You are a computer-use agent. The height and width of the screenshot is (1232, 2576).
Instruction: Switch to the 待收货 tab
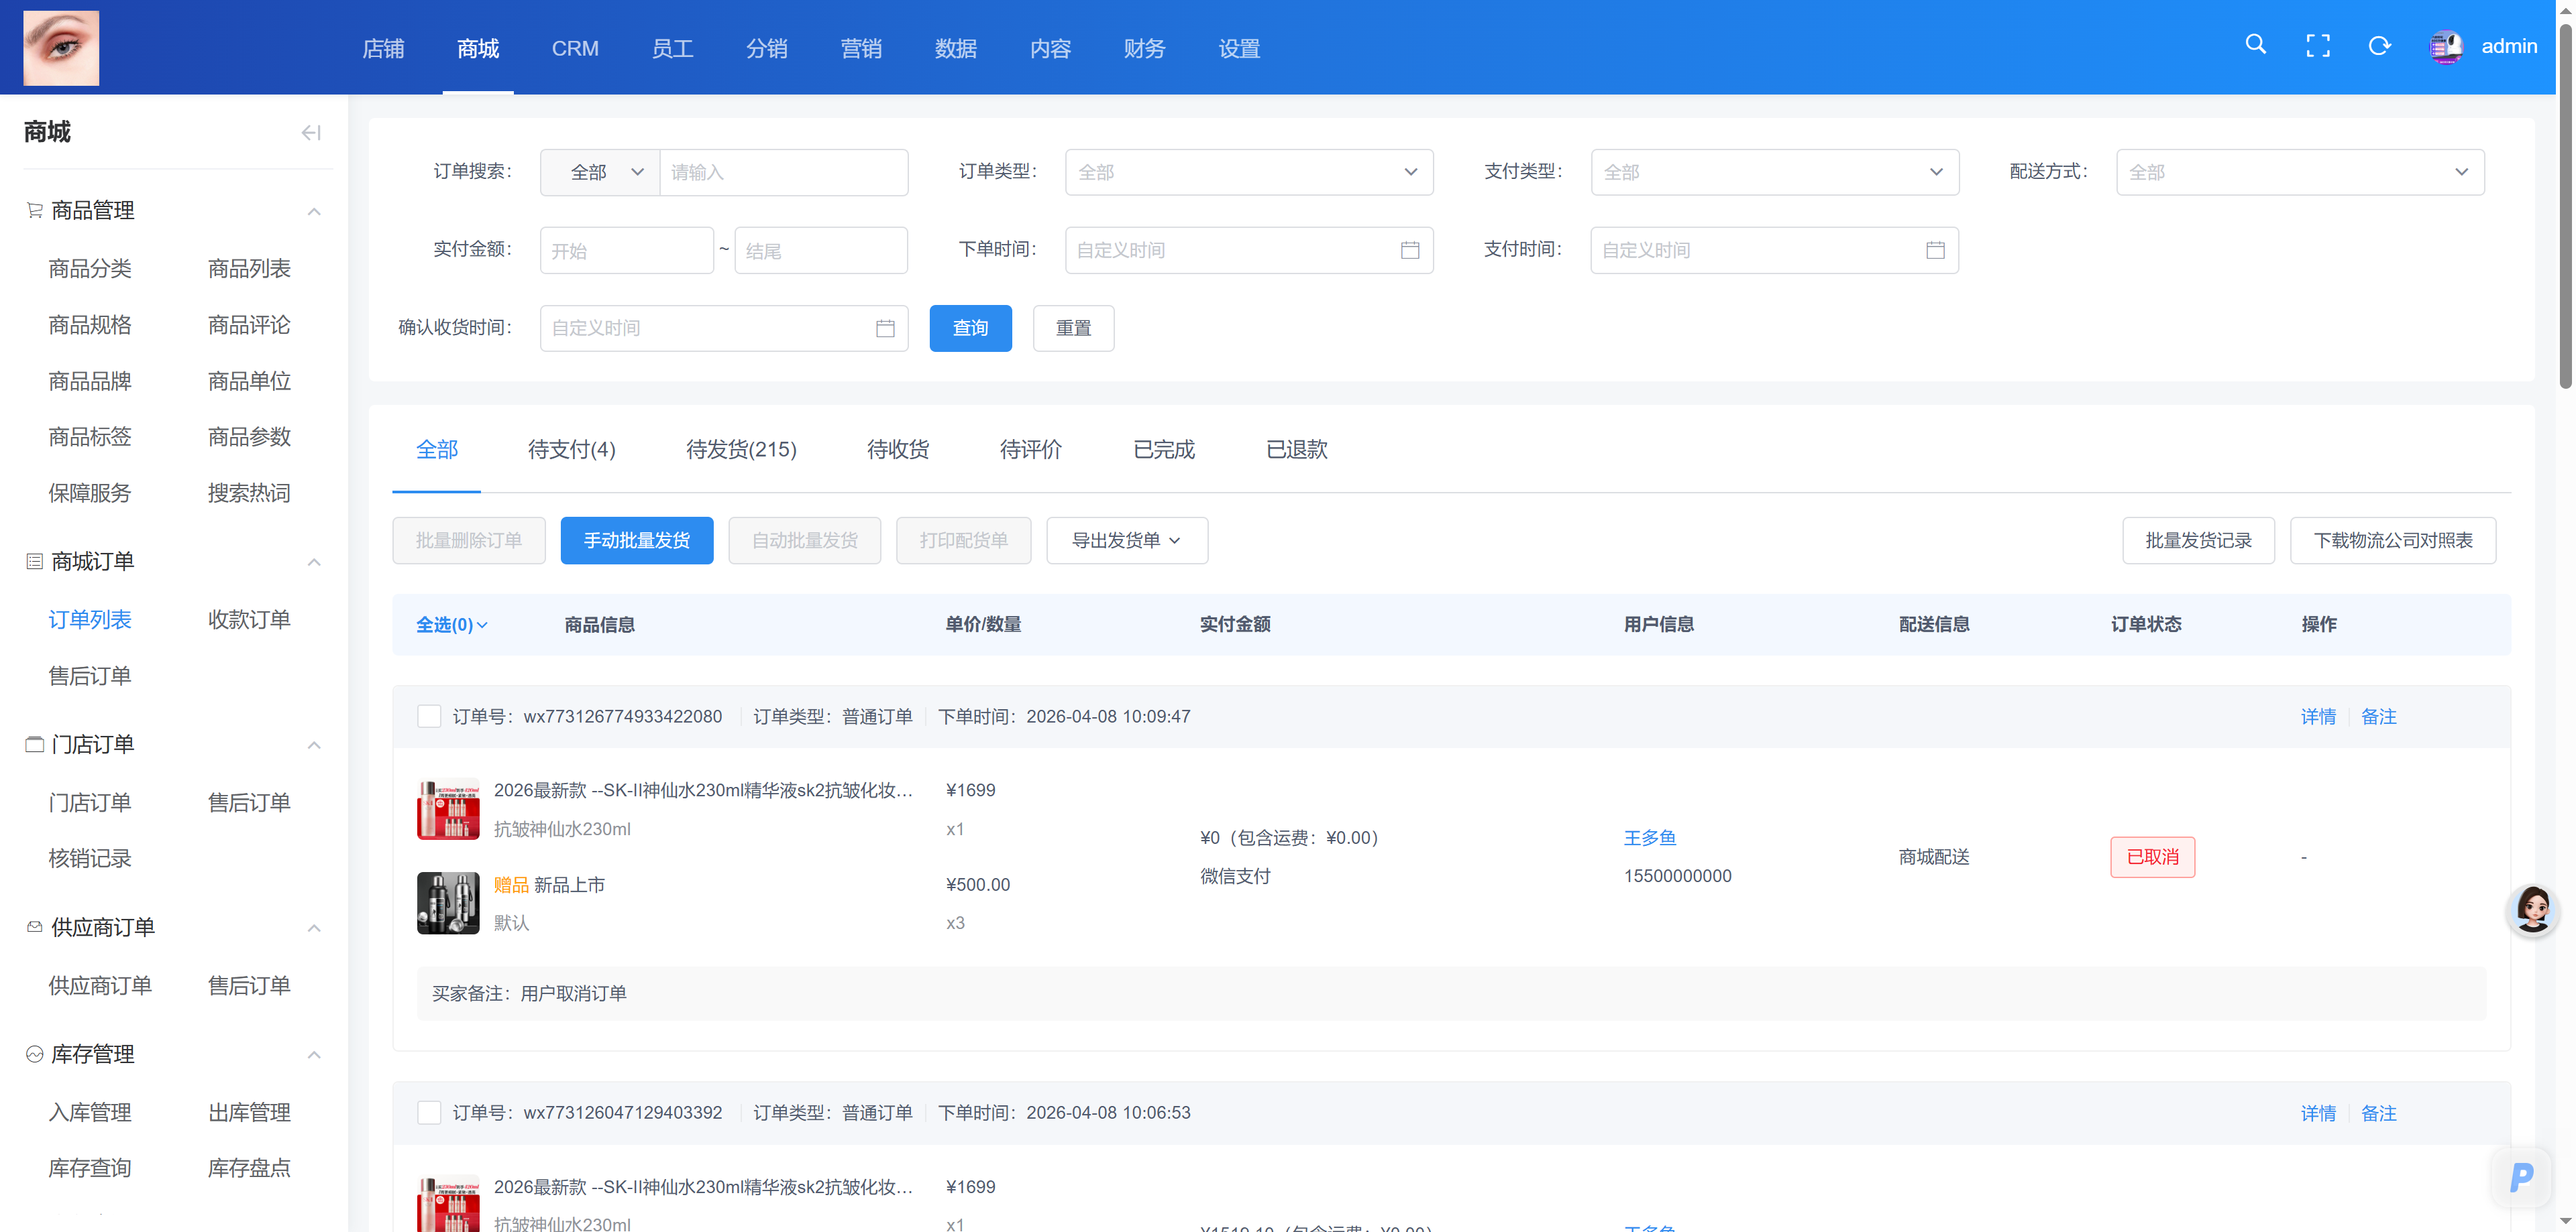pos(898,450)
